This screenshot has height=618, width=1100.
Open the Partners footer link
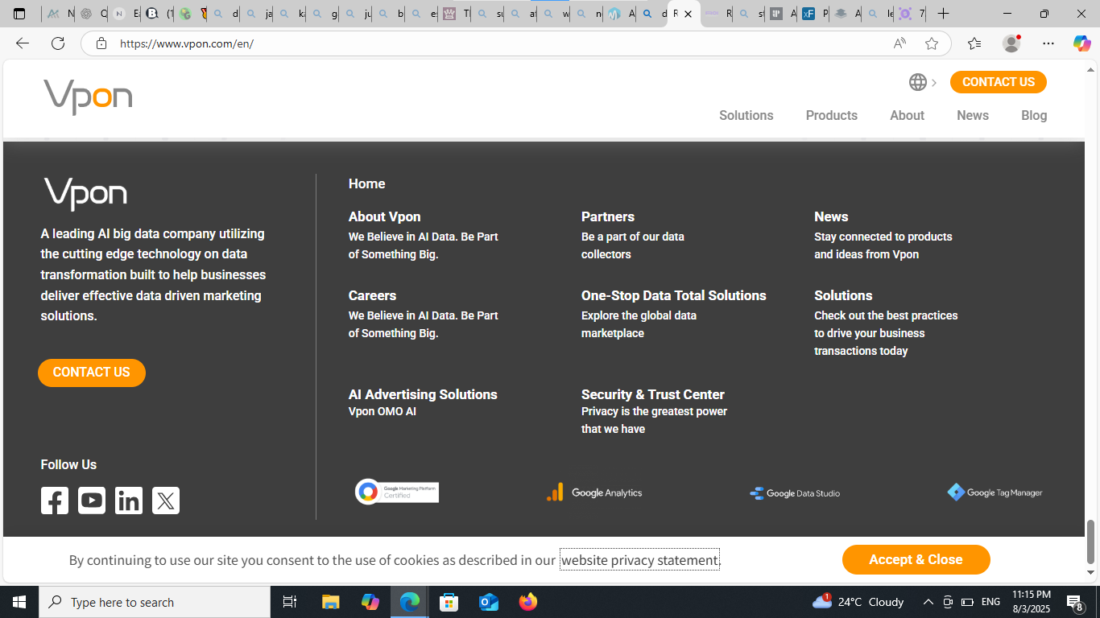608,216
